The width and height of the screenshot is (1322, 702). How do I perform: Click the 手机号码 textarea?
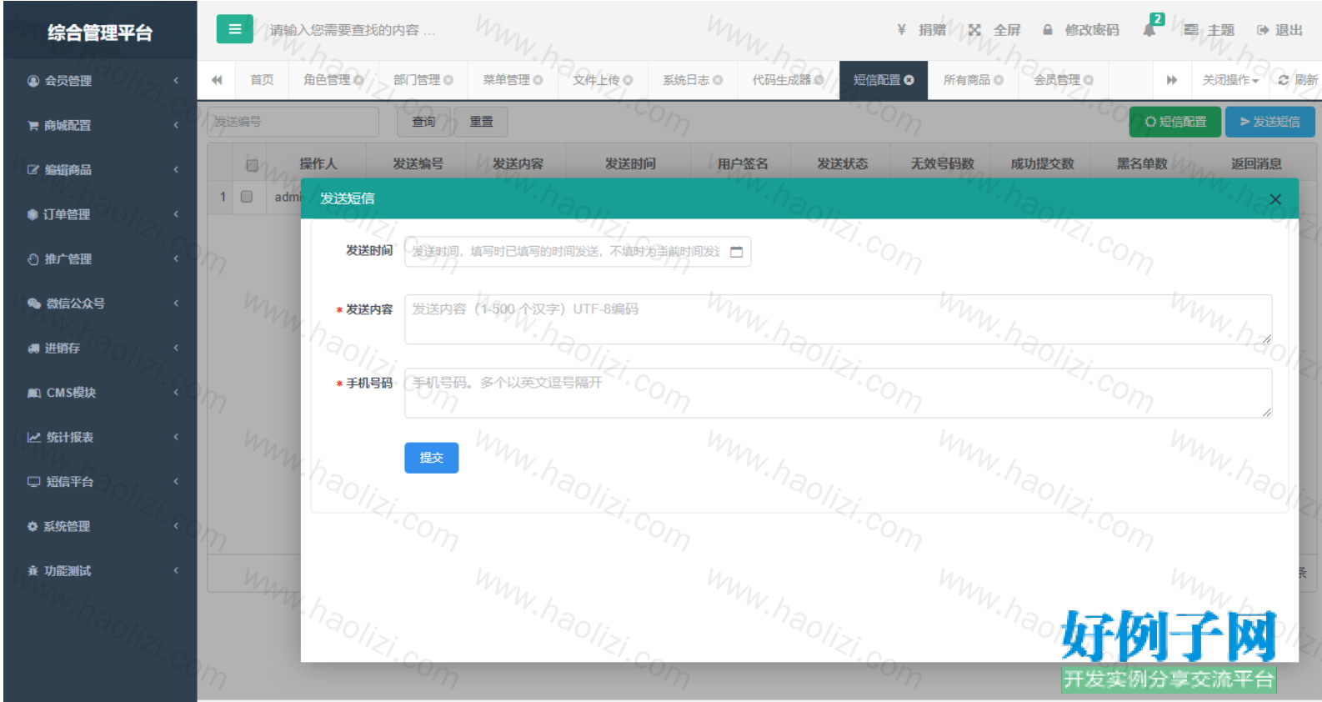839,393
